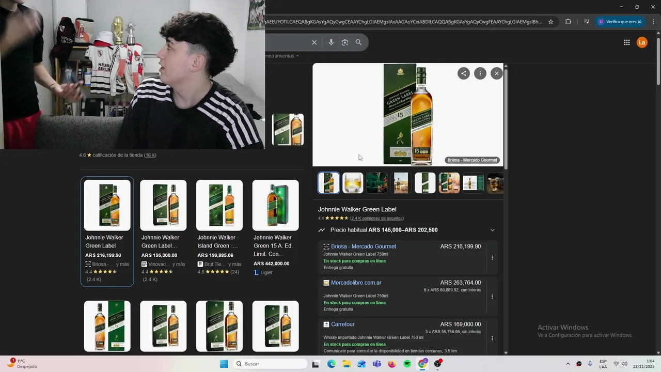Select the whisky glass gallery thumbnail

(353, 183)
